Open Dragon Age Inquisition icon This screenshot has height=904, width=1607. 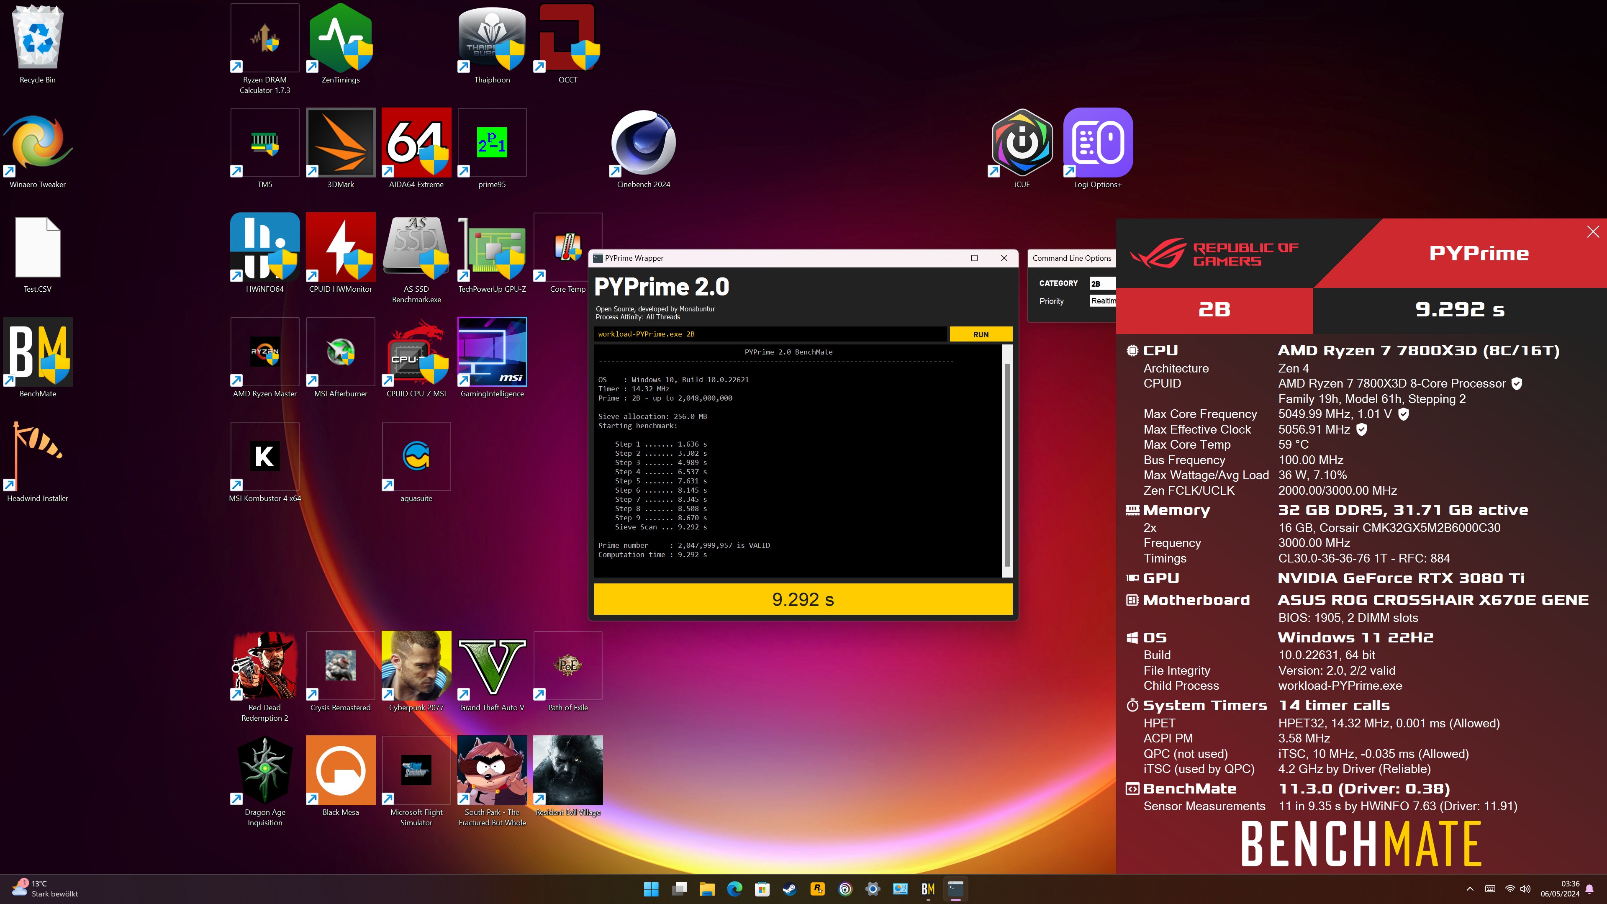tap(264, 782)
